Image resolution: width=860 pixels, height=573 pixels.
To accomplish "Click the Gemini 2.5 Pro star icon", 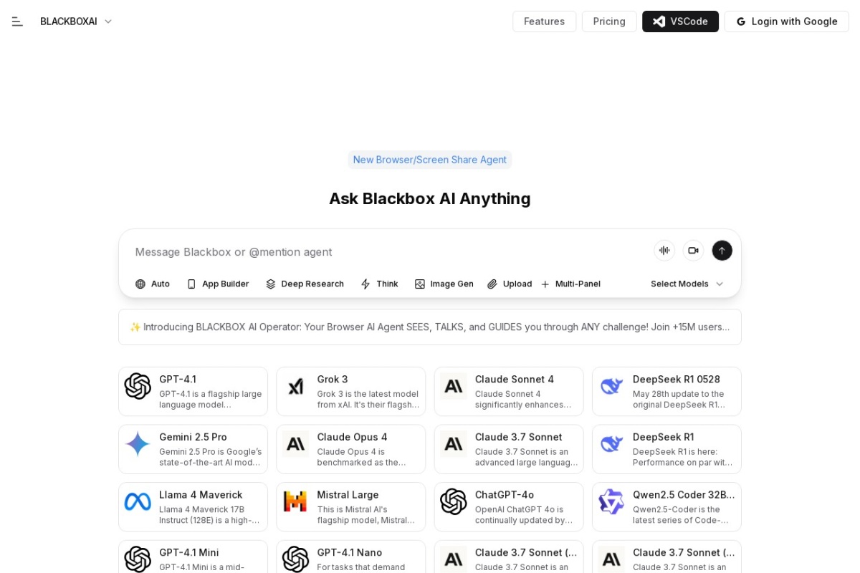I will (x=138, y=444).
